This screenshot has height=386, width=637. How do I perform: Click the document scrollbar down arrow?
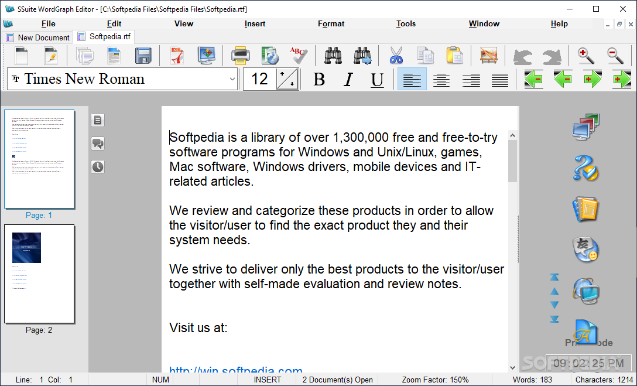[x=512, y=368]
